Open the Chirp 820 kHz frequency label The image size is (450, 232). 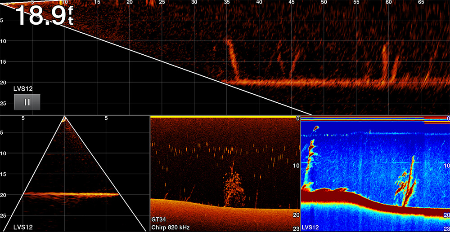click(x=171, y=228)
